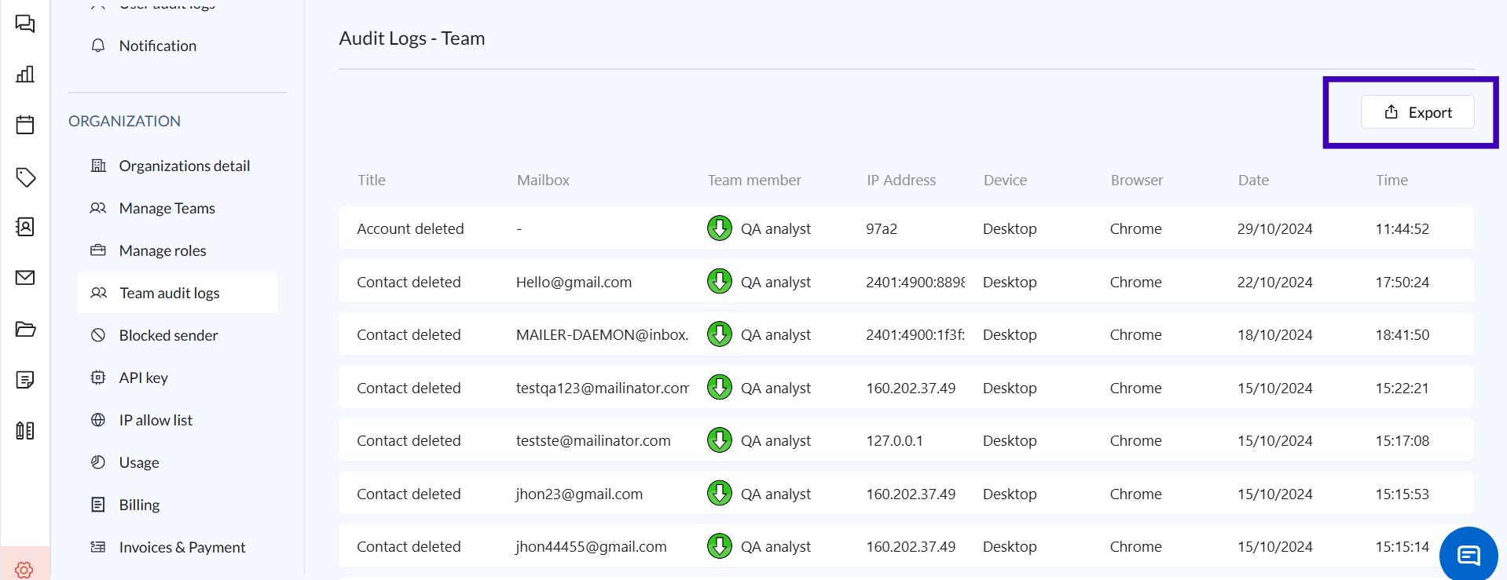Screen dimensions: 1507x580
Task: Open Manage Teams settings
Action: pyautogui.click(x=167, y=208)
